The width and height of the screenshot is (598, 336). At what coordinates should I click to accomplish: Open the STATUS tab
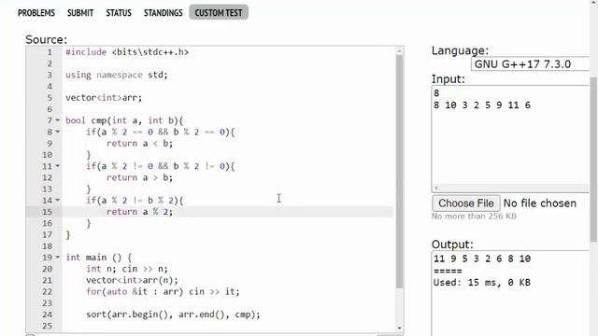tap(119, 13)
